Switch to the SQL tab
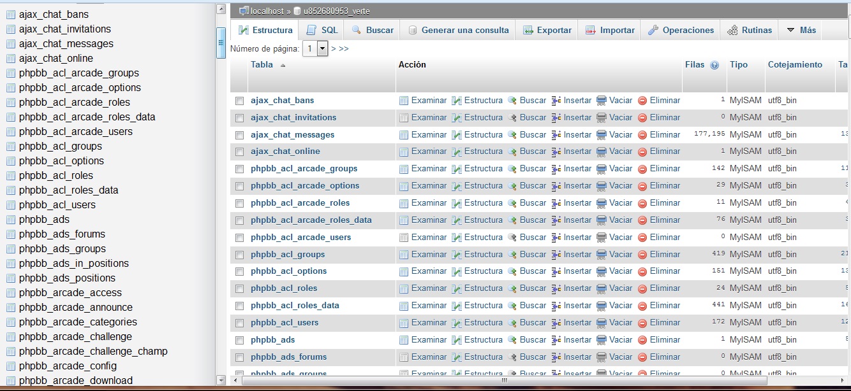 point(322,30)
